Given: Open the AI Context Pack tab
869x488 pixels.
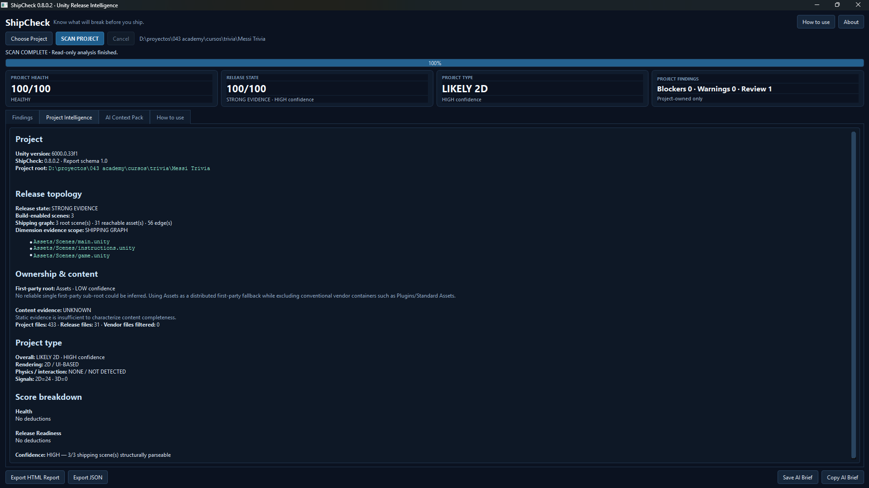Looking at the screenshot, I should point(124,118).
